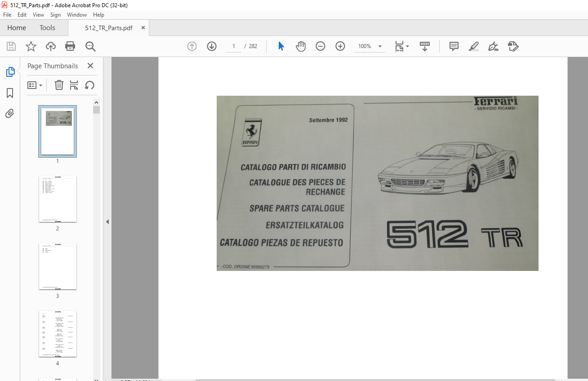Delete selected page with trash icon
The image size is (588, 381).
(x=59, y=85)
